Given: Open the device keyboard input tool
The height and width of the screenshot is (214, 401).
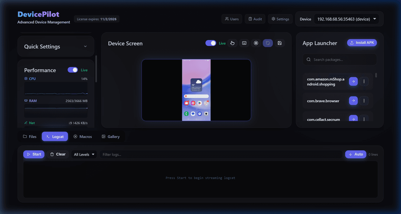Looking at the screenshot, I should pos(244,43).
